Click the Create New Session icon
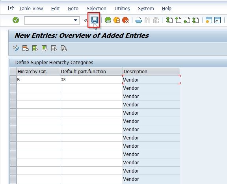The image size is (227, 184). (209, 20)
